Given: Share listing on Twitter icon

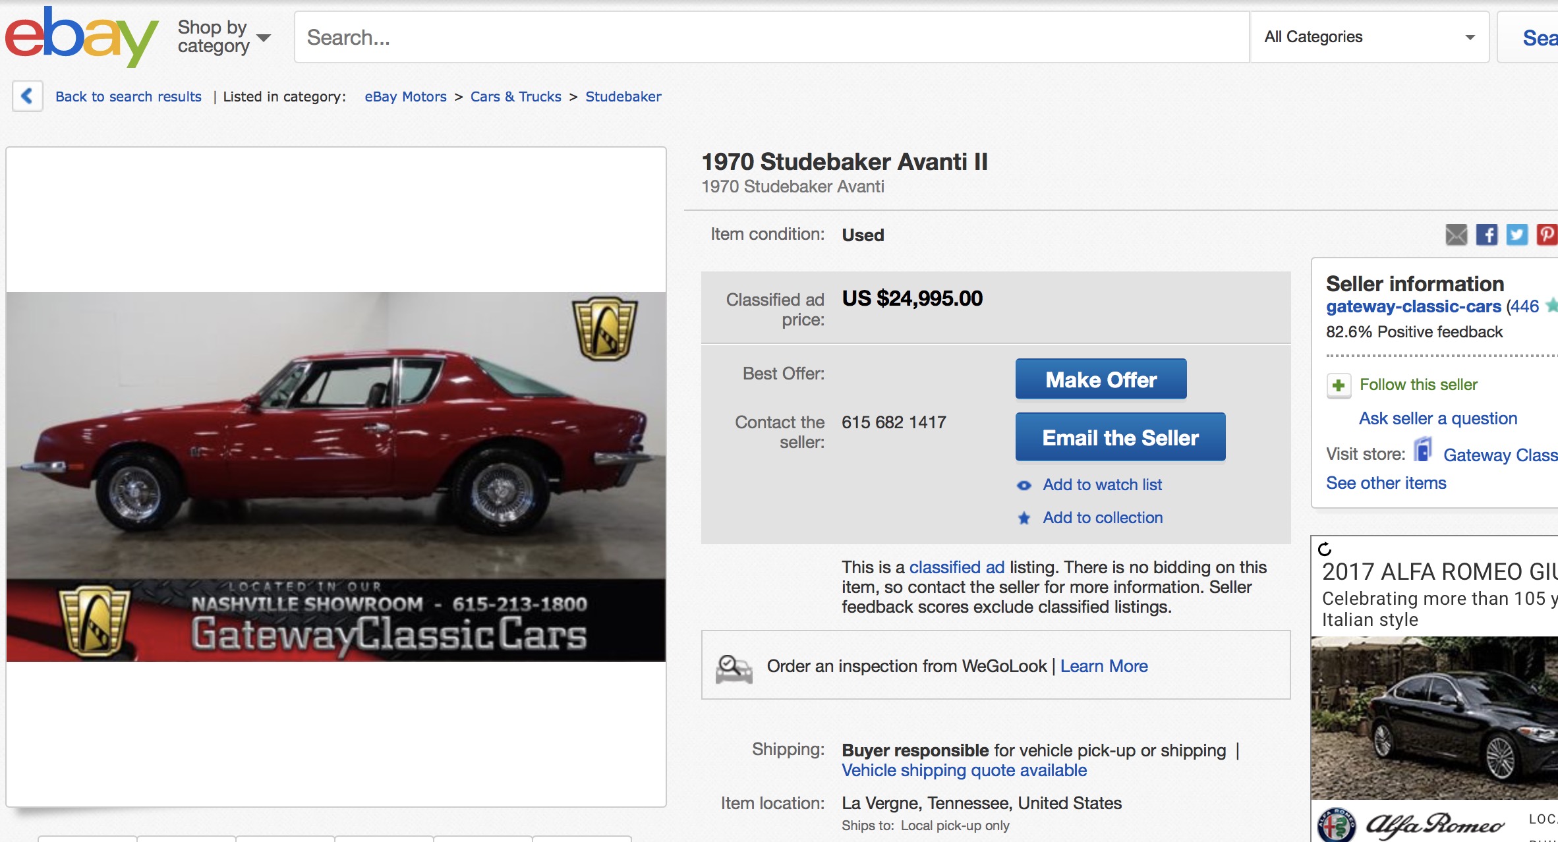Looking at the screenshot, I should tap(1516, 235).
